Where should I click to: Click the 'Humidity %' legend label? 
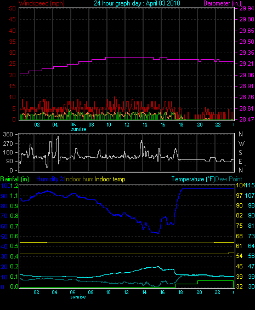50,179
